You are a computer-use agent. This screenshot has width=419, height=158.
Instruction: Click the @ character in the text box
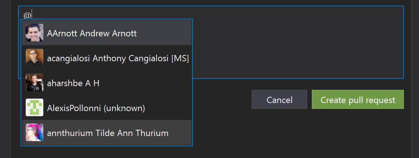(x=28, y=15)
